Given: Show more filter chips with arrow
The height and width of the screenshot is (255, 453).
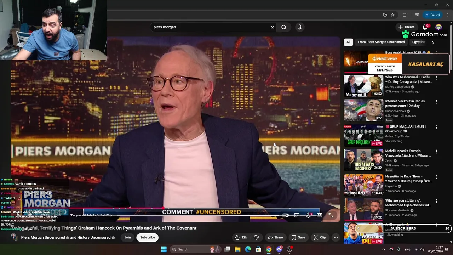Looking at the screenshot, I should click(x=432, y=42).
